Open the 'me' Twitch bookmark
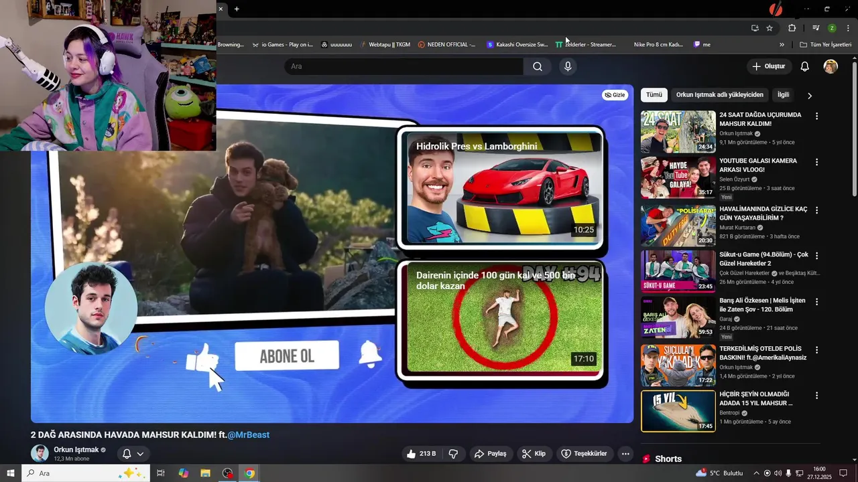The width and height of the screenshot is (858, 482). [702, 45]
